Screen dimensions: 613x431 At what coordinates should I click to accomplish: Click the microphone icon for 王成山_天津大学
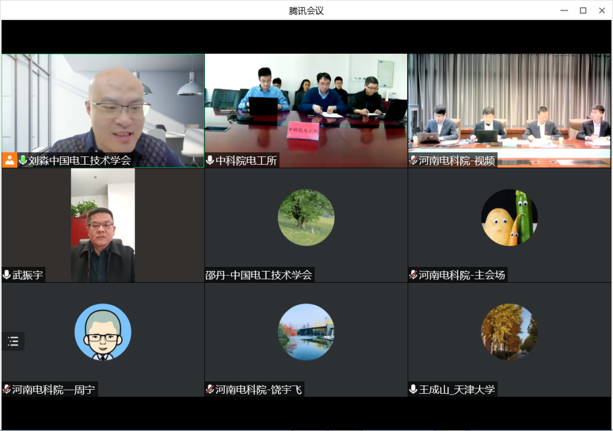[414, 389]
